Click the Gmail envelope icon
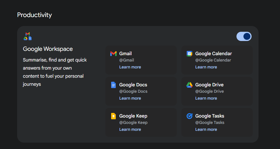Image resolution: width=280 pixels, height=149 pixels. coord(113,53)
